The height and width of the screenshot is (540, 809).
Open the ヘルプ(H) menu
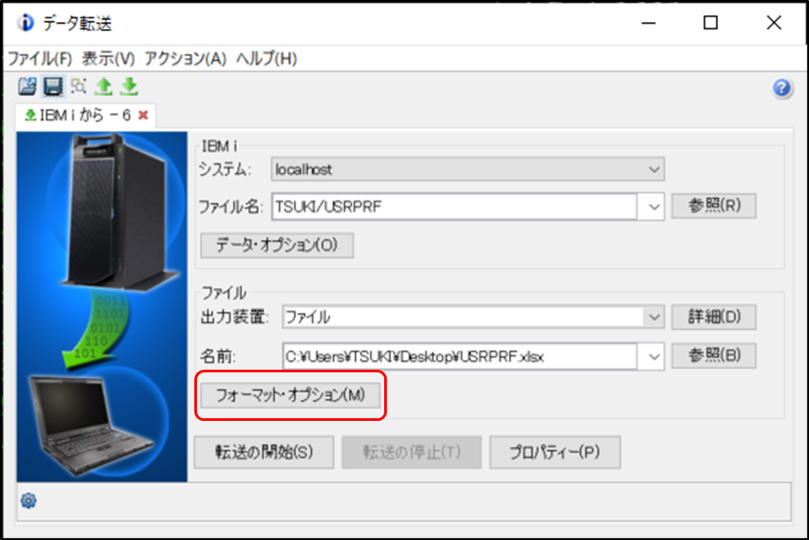pyautogui.click(x=266, y=59)
